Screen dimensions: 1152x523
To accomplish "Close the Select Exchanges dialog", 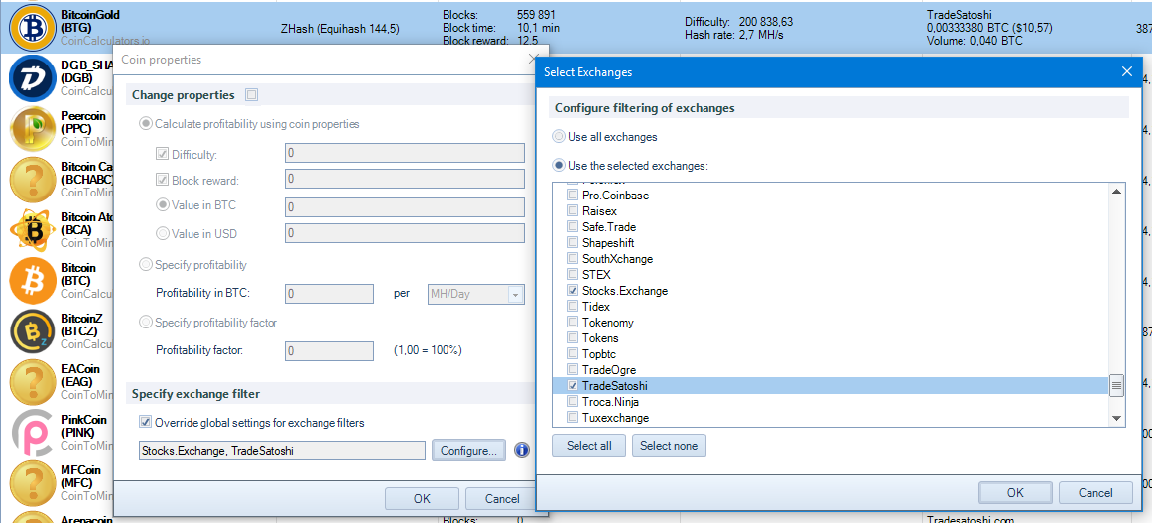I will pos(1127,71).
